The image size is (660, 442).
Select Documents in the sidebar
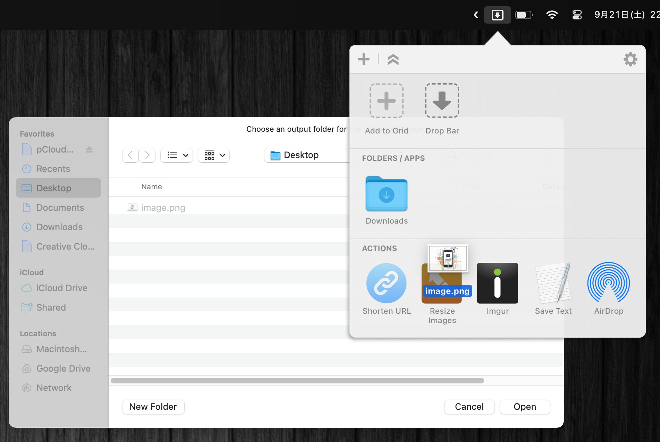tap(60, 208)
